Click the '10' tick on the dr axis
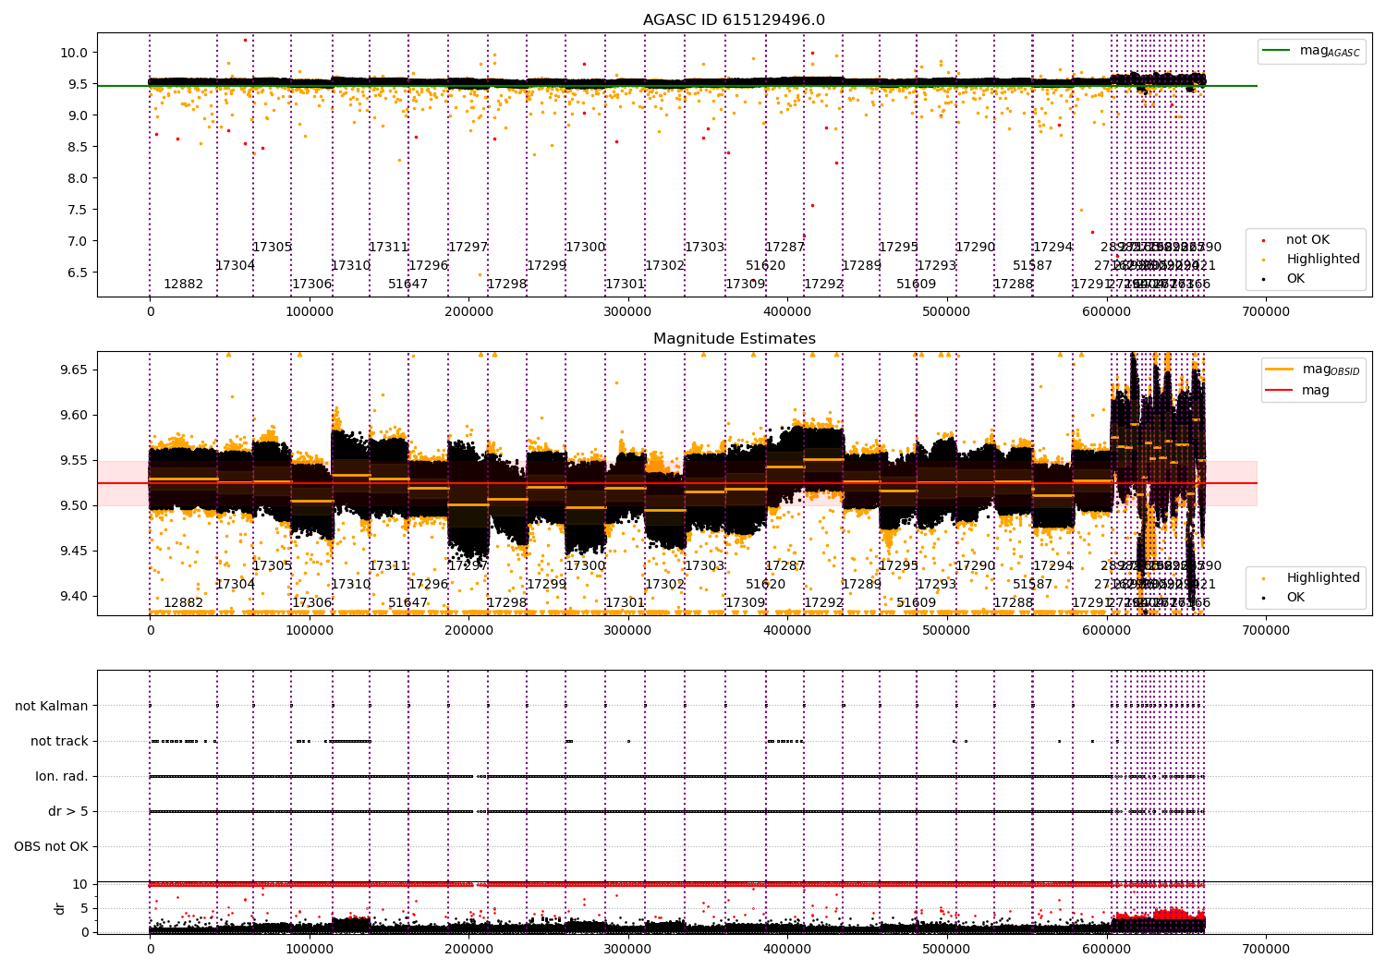 [x=80, y=884]
